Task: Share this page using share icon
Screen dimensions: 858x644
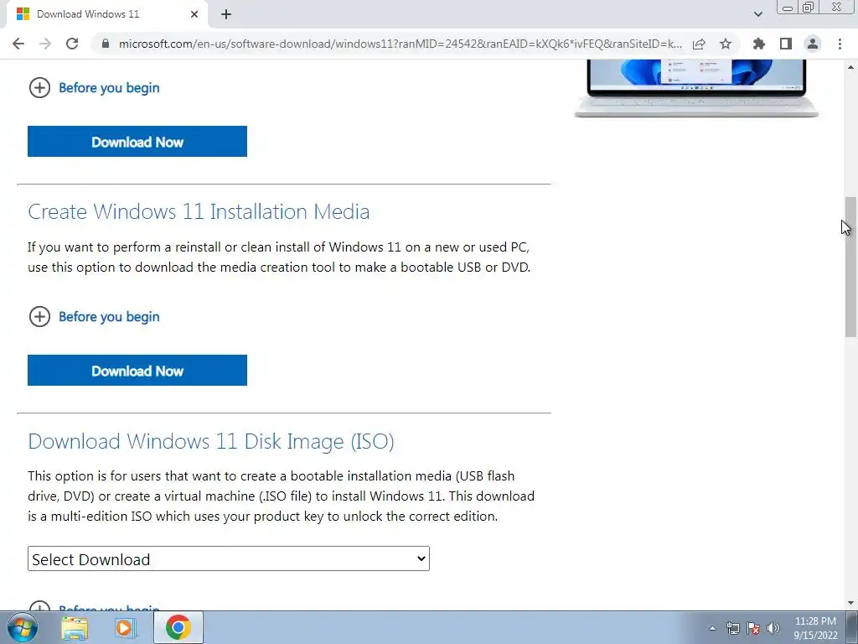Action: [699, 44]
